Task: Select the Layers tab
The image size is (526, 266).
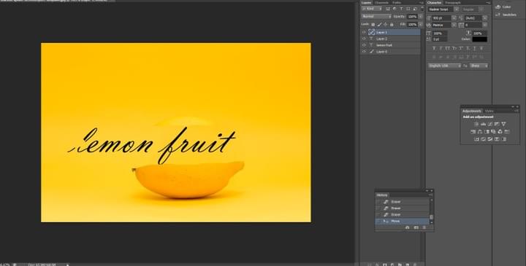Action: point(366,3)
